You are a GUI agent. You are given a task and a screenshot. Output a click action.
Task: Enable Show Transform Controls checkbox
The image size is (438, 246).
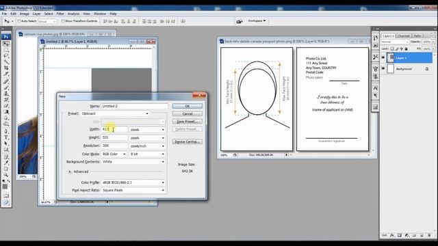63,21
